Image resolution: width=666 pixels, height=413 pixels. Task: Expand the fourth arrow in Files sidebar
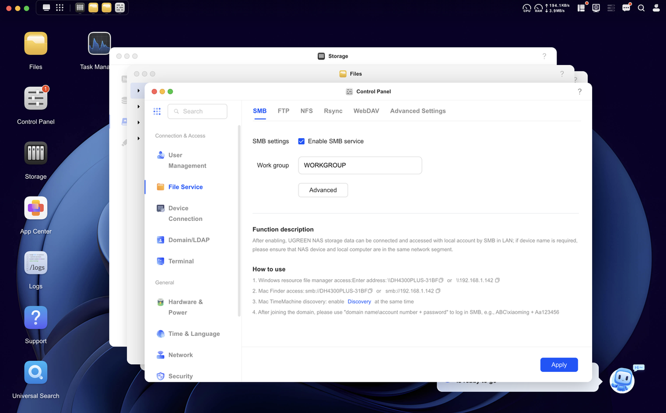click(x=139, y=138)
